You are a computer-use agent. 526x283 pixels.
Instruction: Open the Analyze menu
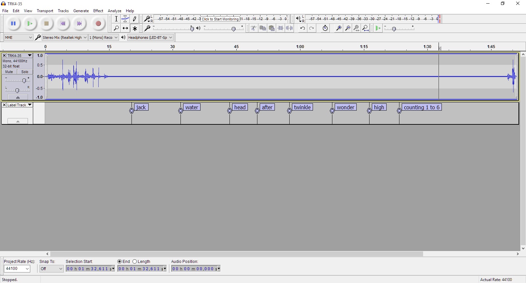tap(114, 11)
